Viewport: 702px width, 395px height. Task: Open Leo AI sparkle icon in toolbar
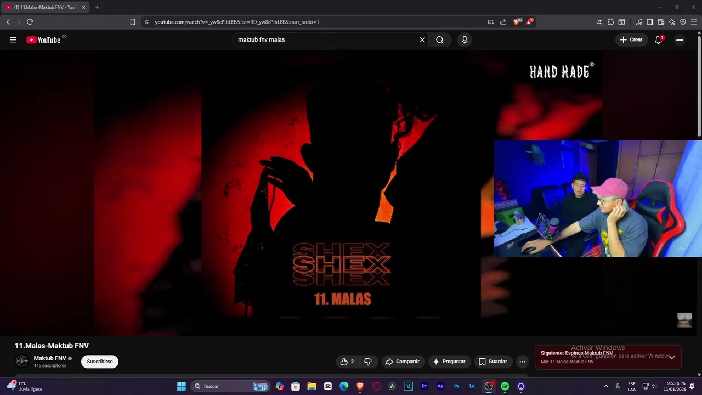tap(672, 22)
